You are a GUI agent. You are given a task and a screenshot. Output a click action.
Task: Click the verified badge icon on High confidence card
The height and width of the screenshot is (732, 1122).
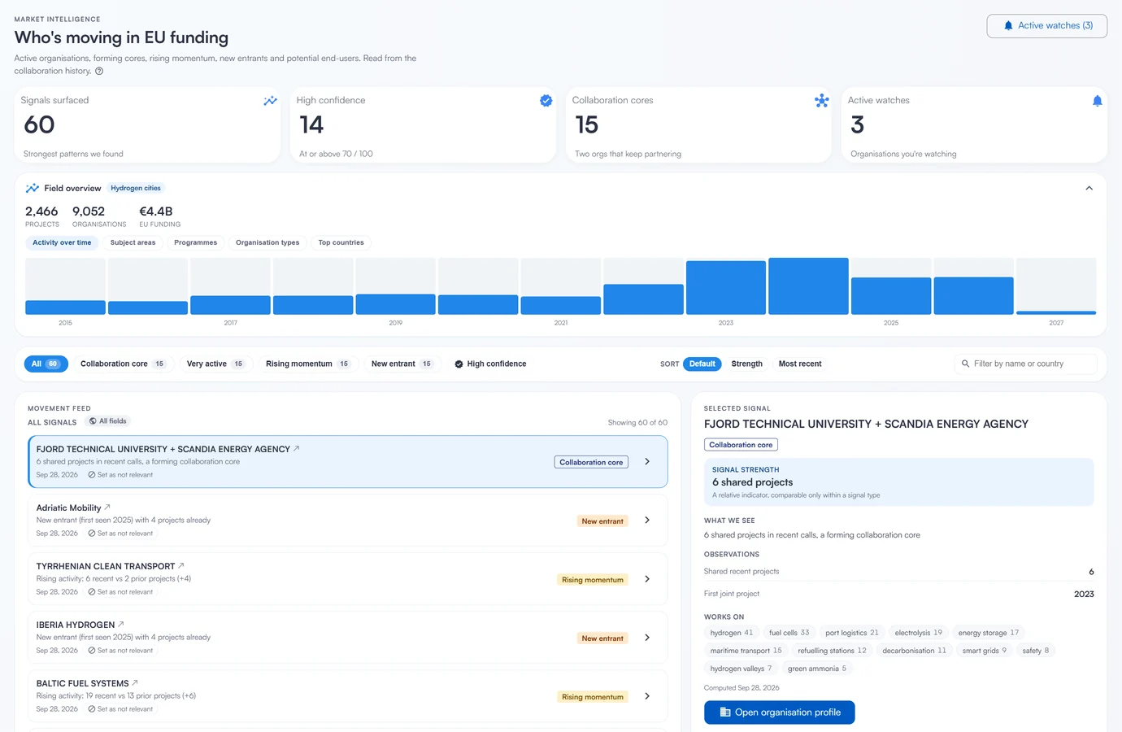click(x=546, y=101)
